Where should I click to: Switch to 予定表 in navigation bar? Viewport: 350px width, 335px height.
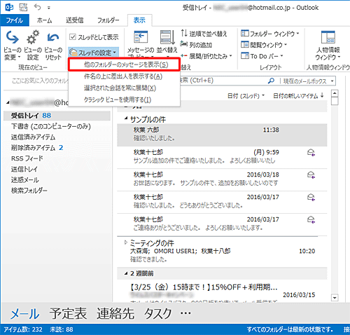tap(68, 313)
